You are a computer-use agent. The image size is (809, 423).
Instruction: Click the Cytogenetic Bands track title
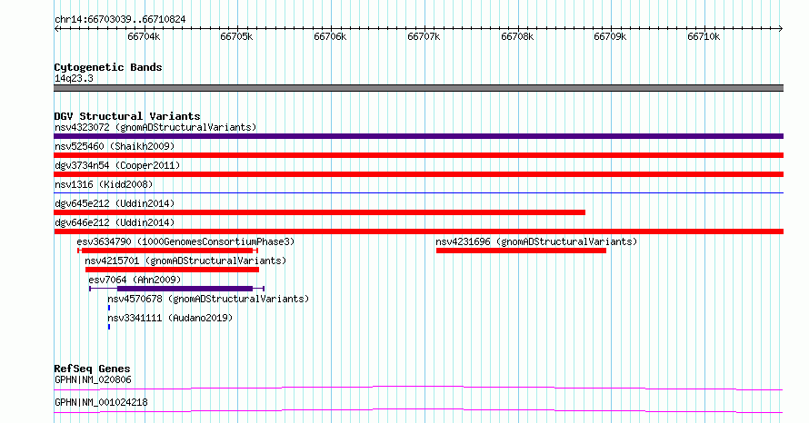pos(108,67)
